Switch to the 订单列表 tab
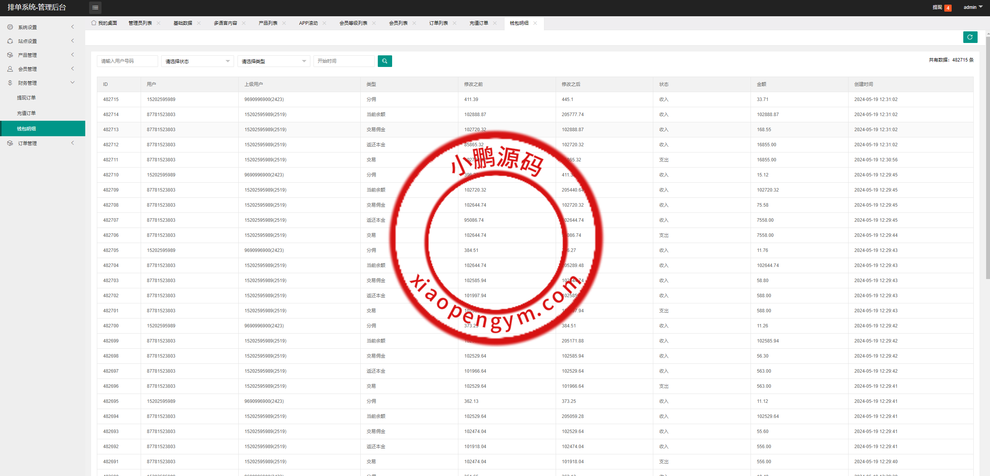Image resolution: width=990 pixels, height=476 pixels. pyautogui.click(x=438, y=23)
